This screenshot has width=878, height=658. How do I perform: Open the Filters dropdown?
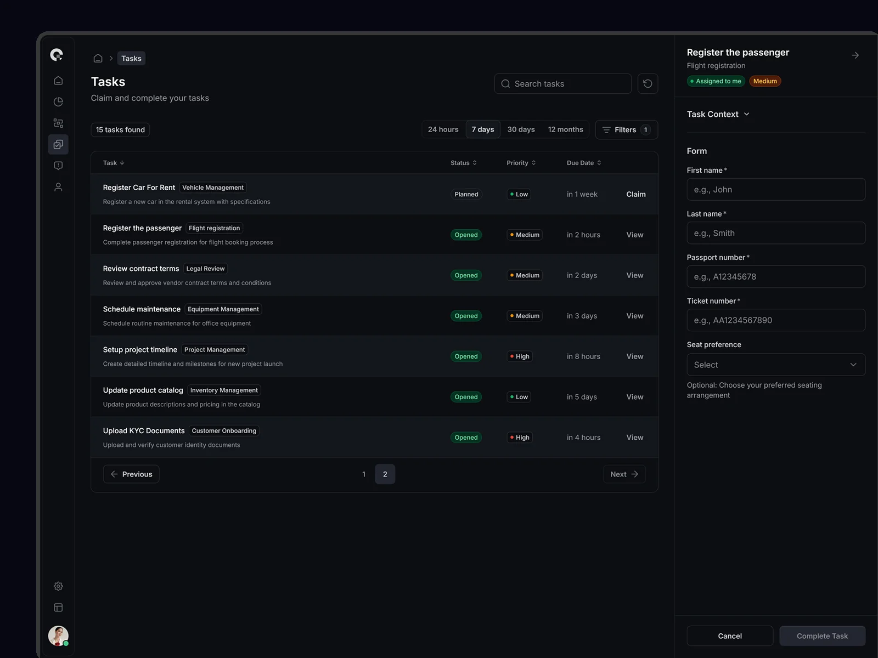pyautogui.click(x=626, y=130)
